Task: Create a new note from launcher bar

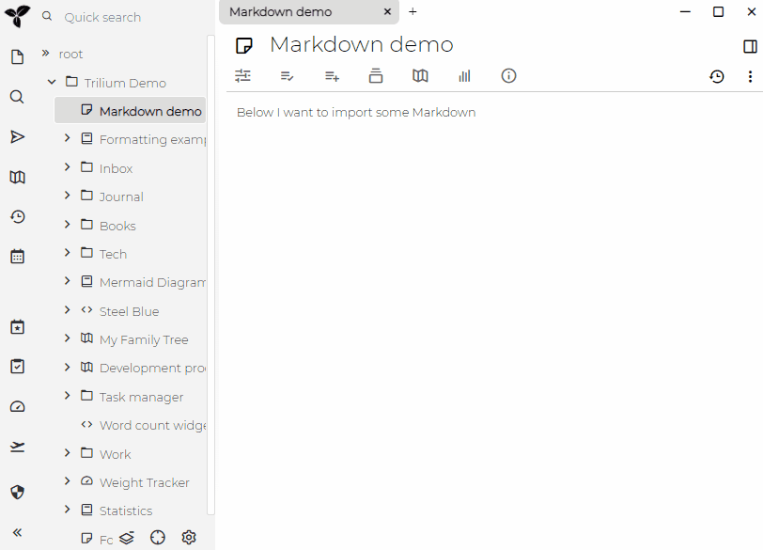Action: [x=17, y=57]
